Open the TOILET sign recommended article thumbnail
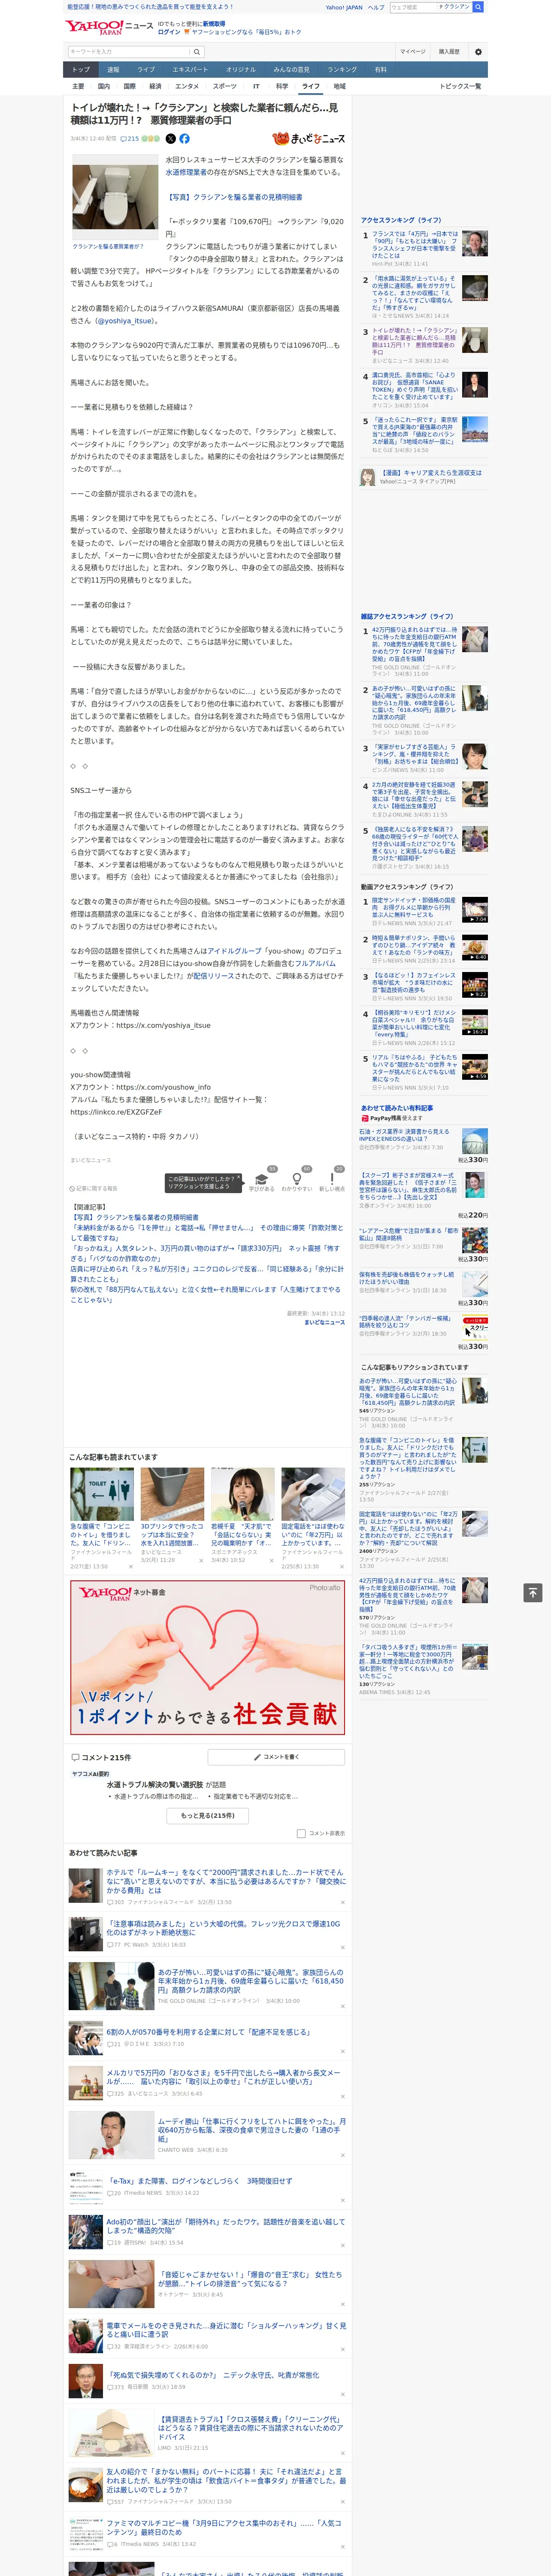 [x=102, y=1494]
